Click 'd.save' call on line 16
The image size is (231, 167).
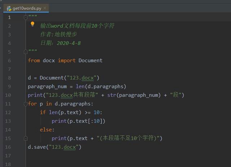click(37, 147)
